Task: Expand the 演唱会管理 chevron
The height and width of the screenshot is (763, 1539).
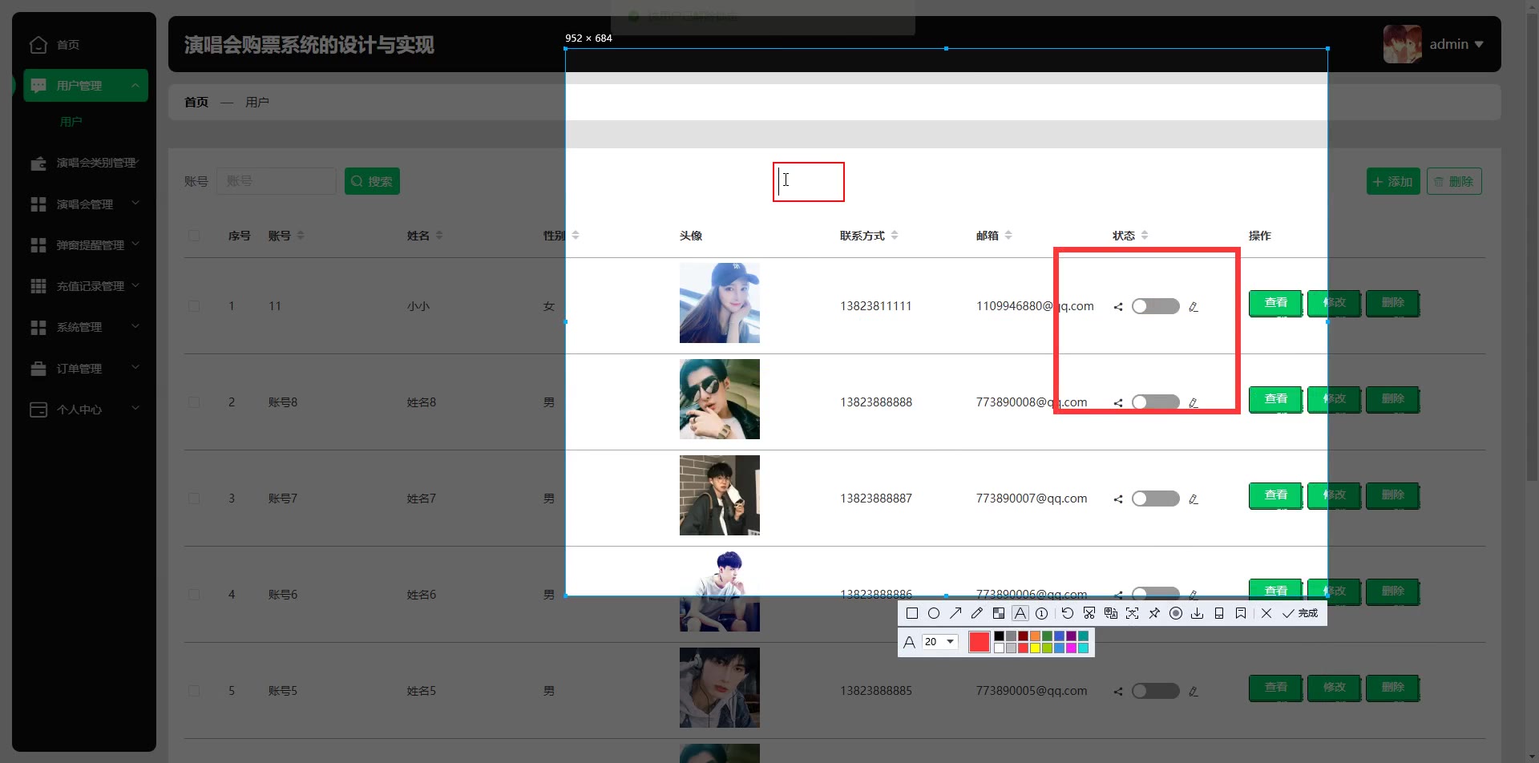Action: pyautogui.click(x=135, y=204)
